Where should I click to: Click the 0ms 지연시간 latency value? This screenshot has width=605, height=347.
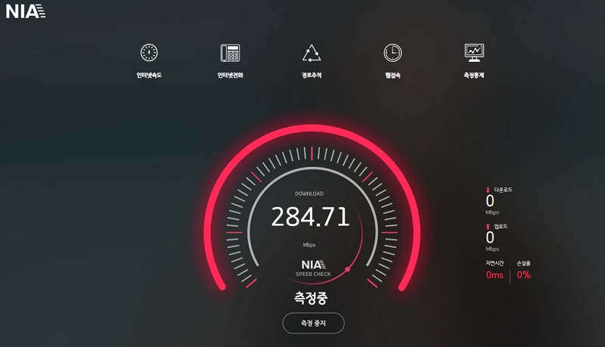click(495, 275)
